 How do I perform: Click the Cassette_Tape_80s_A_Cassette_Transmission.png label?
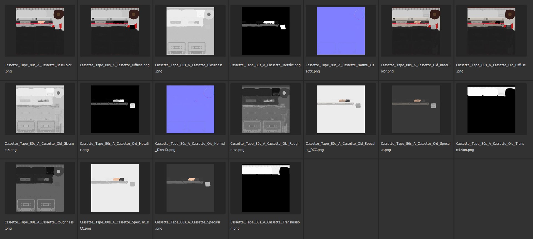[265, 225]
